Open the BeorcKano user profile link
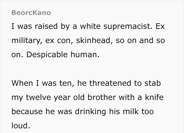This screenshot has width=184, height=133. (x=31, y=13)
